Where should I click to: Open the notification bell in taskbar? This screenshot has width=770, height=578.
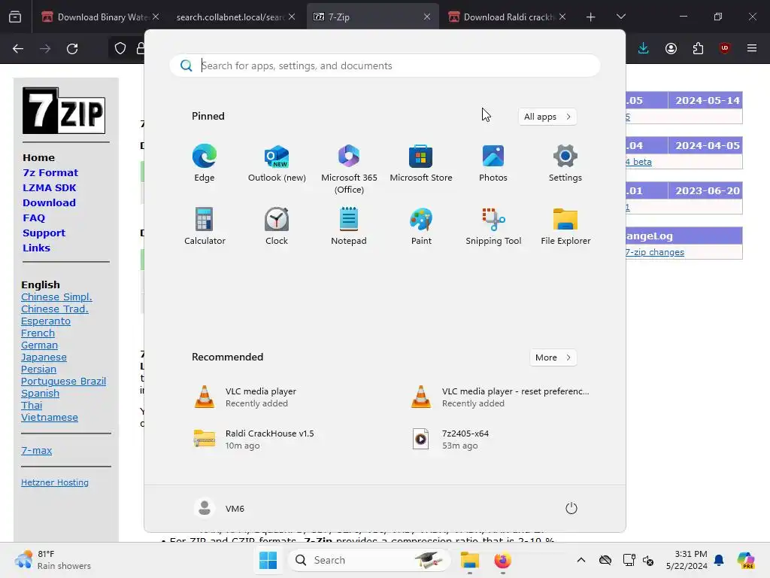719,560
